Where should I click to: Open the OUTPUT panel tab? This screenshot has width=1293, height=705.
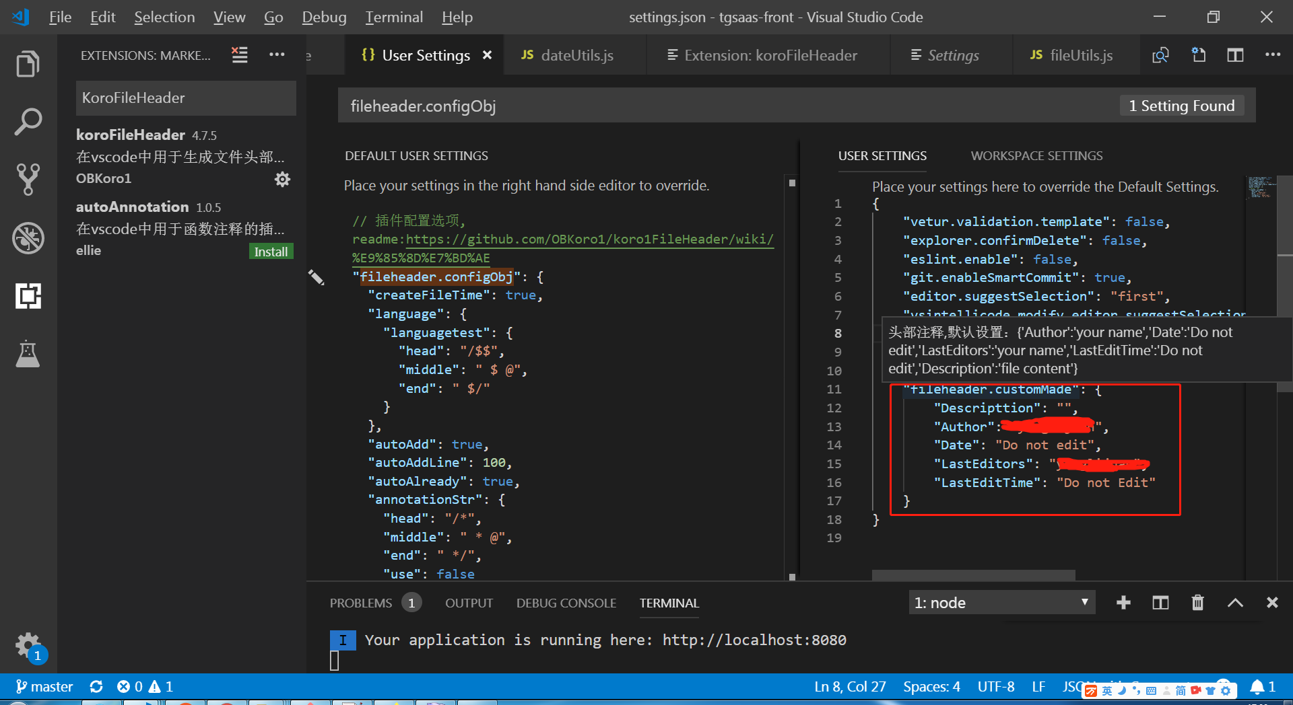click(x=469, y=603)
